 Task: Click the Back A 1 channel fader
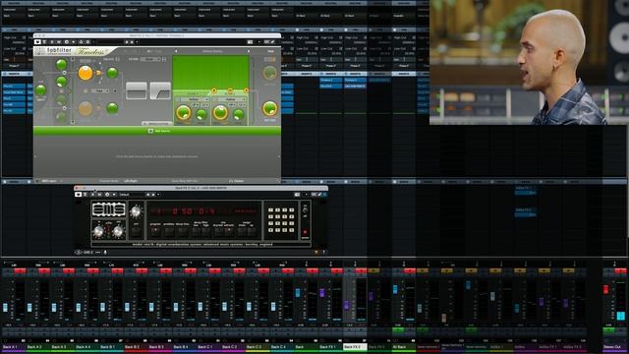pyautogui.click(x=5, y=308)
